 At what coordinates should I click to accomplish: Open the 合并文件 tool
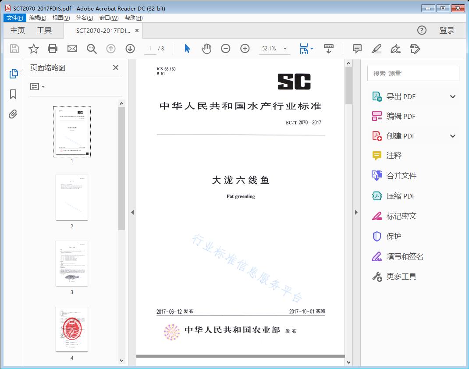pos(401,176)
